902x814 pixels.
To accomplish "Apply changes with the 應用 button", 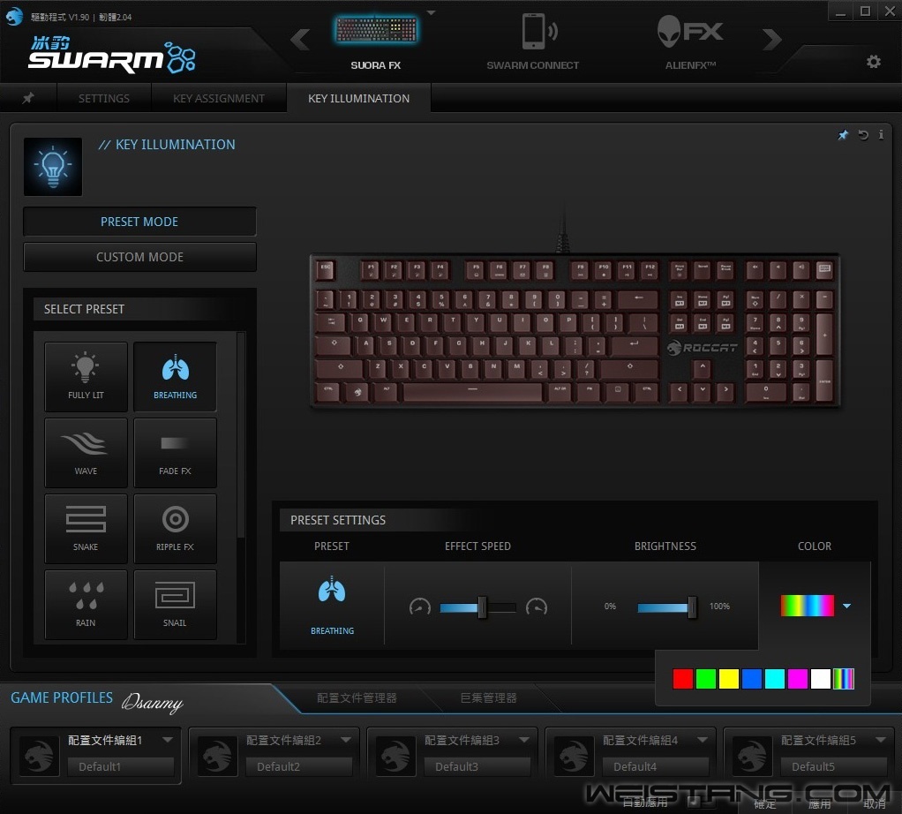I will (x=820, y=803).
